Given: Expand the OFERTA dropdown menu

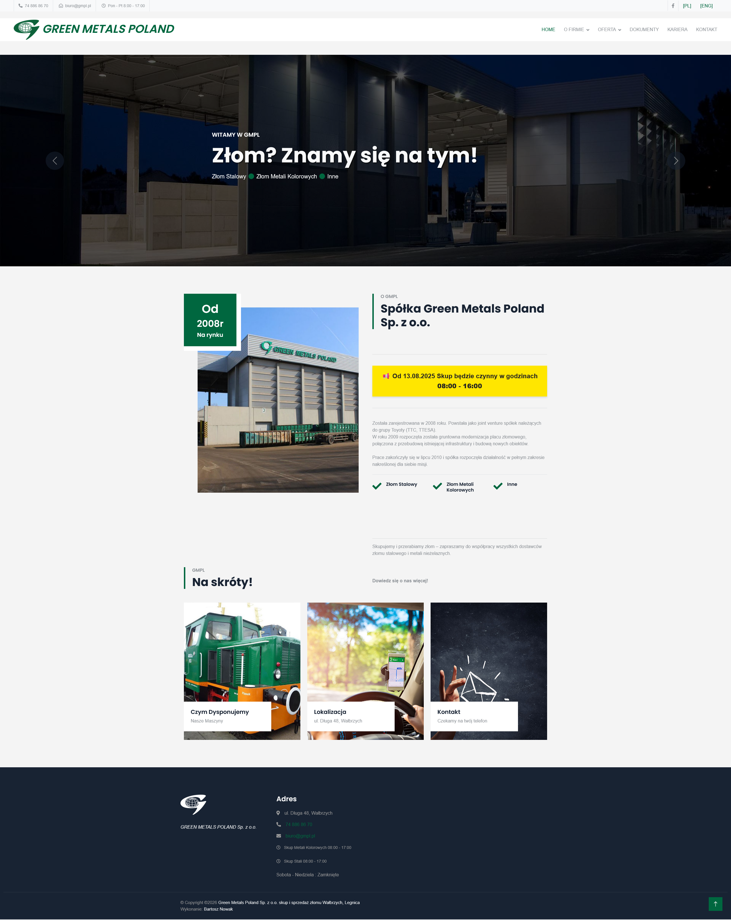Looking at the screenshot, I should (x=609, y=30).
